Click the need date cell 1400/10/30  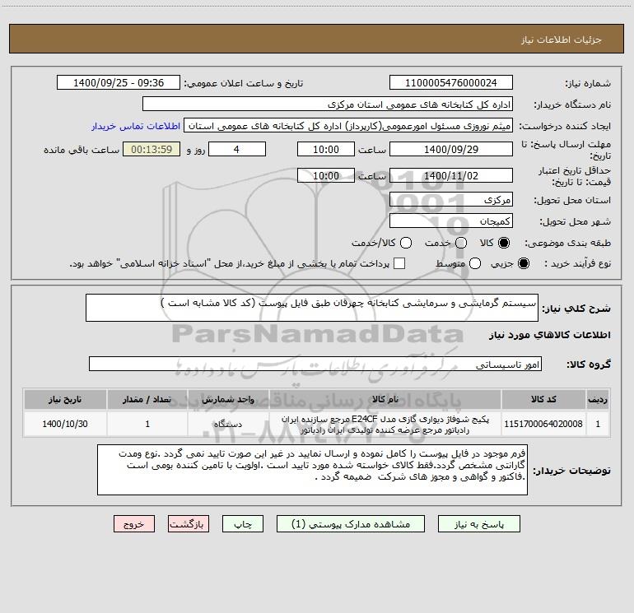coord(65,424)
